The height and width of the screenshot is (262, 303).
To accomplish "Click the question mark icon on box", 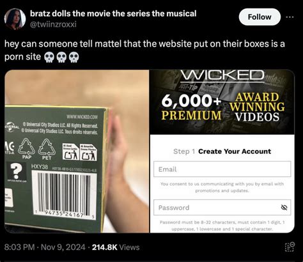I will (16, 171).
